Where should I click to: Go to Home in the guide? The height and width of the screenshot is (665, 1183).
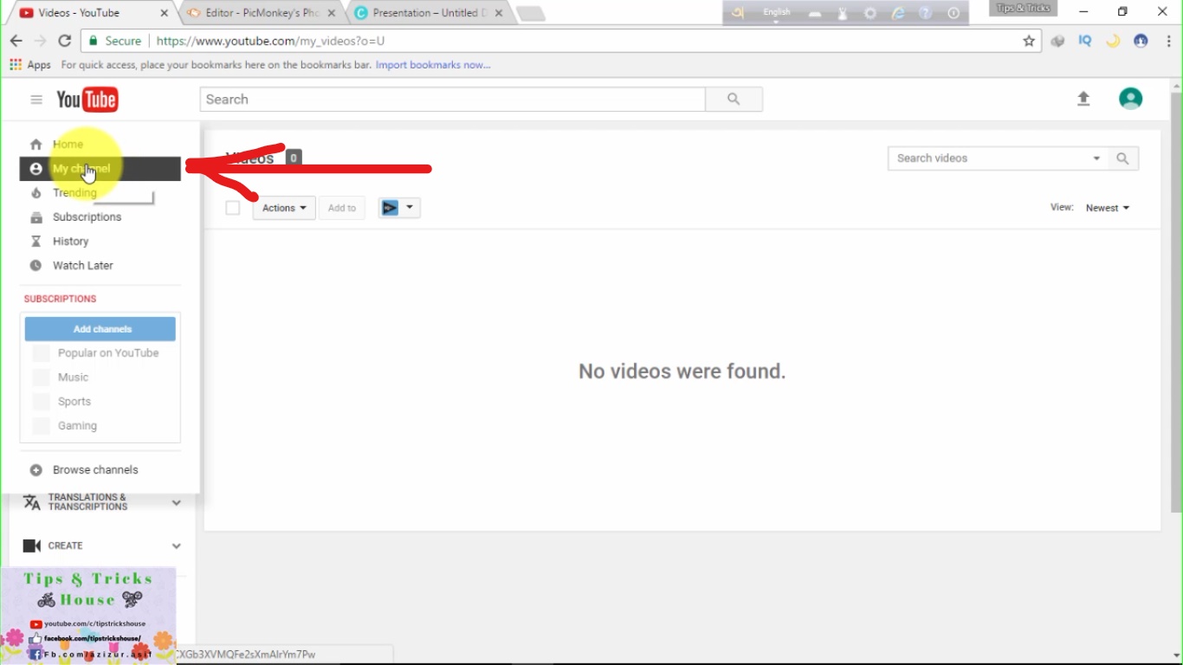[x=100, y=145]
